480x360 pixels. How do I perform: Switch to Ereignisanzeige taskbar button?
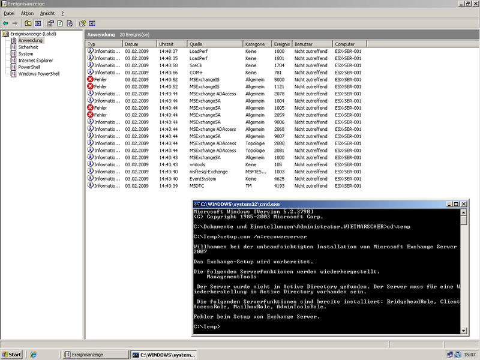pyautogui.click(x=96, y=355)
